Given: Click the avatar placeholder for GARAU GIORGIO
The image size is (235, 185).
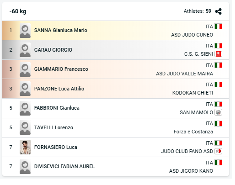Looking at the screenshot, I should (x=25, y=50).
